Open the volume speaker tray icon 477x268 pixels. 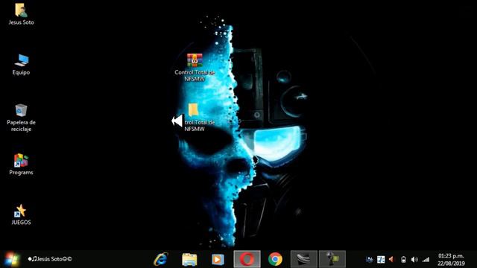414,260
